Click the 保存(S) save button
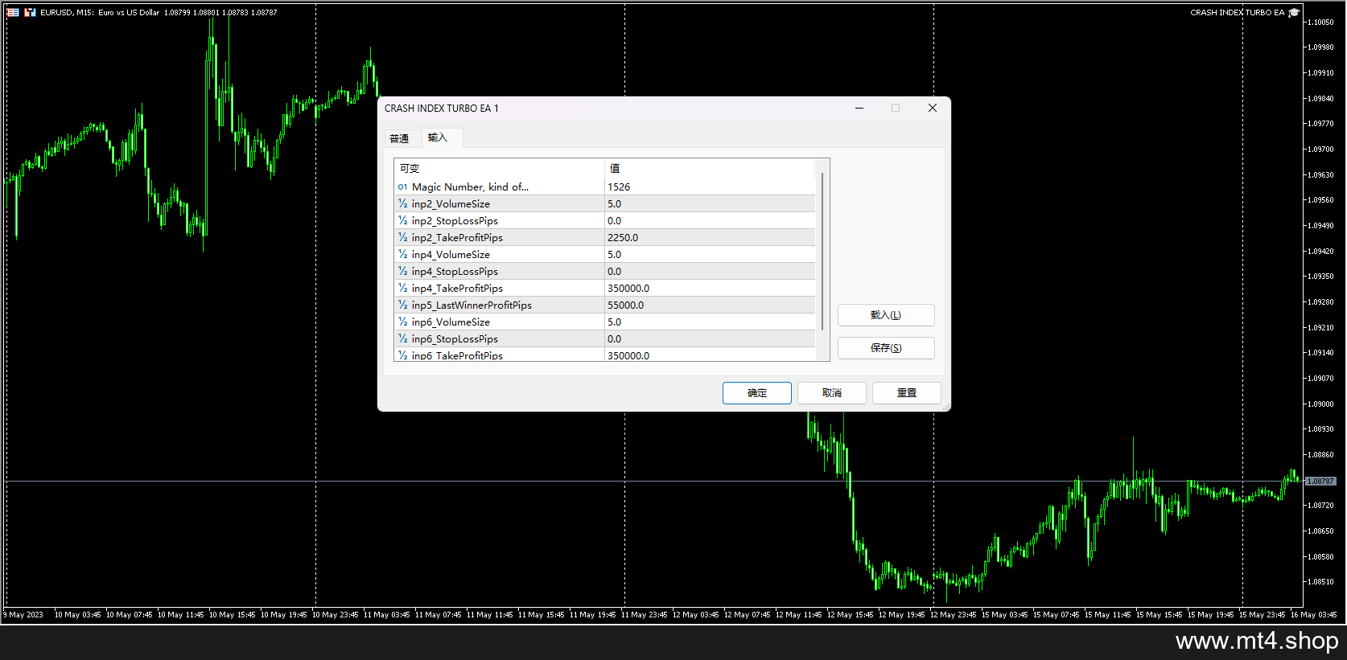The image size is (1347, 660). coord(886,348)
